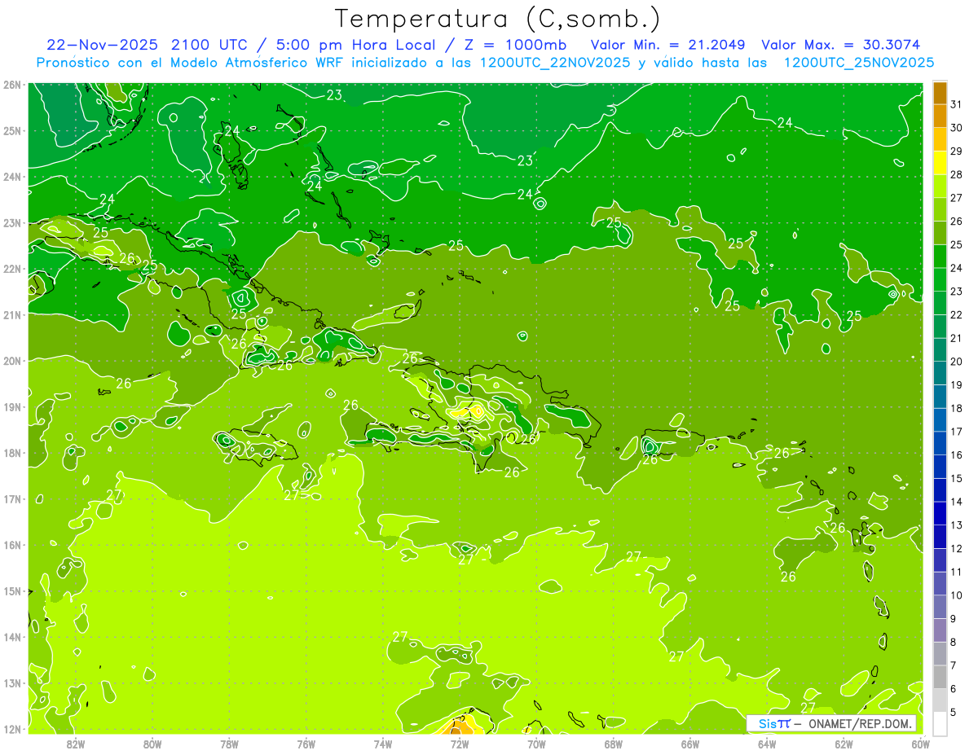Click the '62W' longitude label

tap(844, 744)
